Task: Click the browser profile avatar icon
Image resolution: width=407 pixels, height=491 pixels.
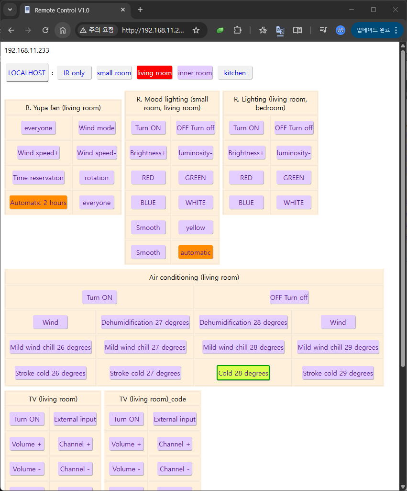Action: click(x=341, y=30)
